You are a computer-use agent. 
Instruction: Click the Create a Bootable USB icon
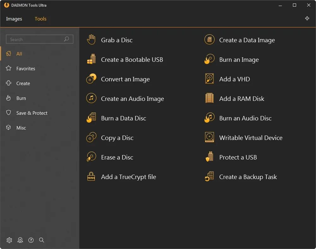91,59
